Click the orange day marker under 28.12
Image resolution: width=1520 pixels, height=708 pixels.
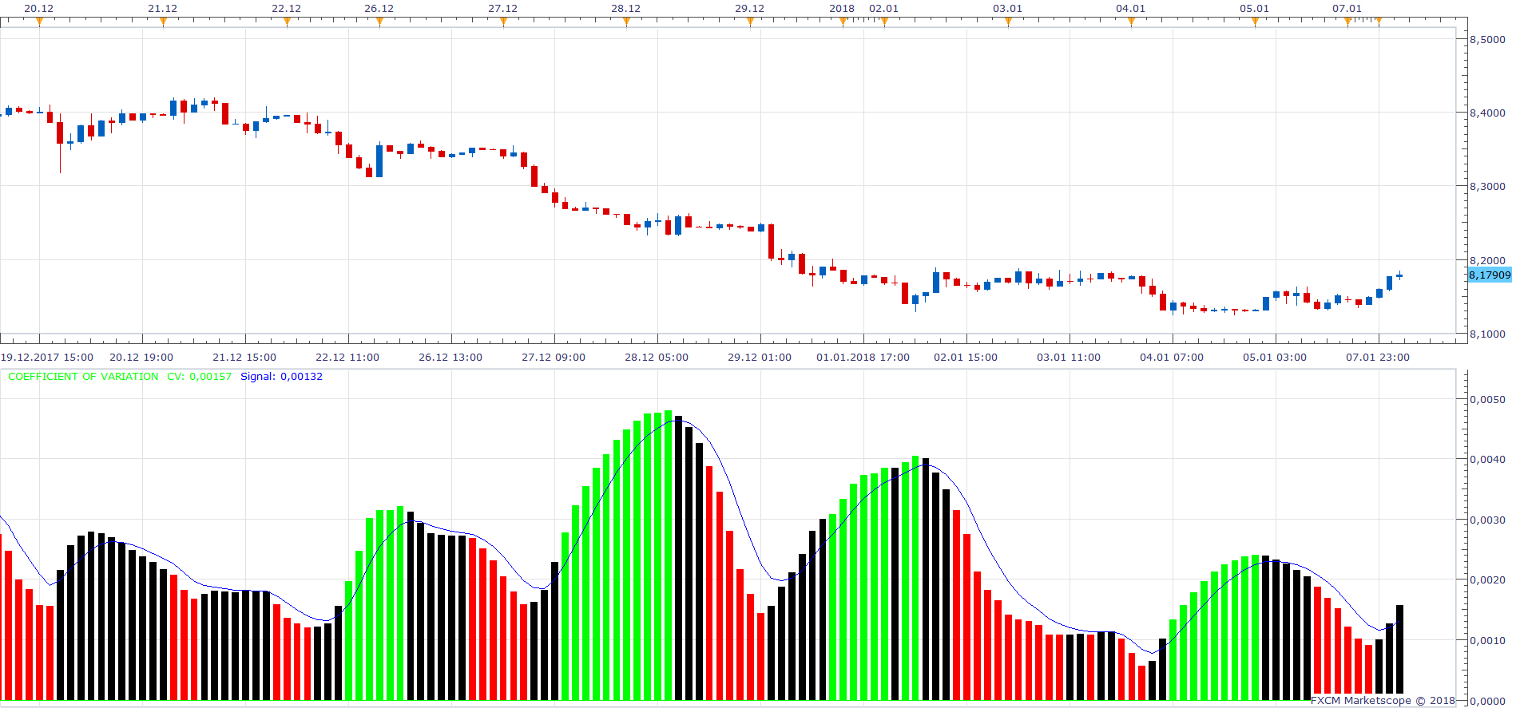pos(626,22)
